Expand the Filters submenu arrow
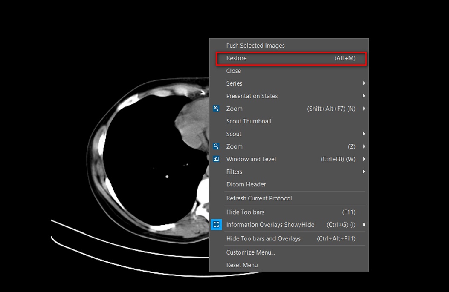 point(364,172)
